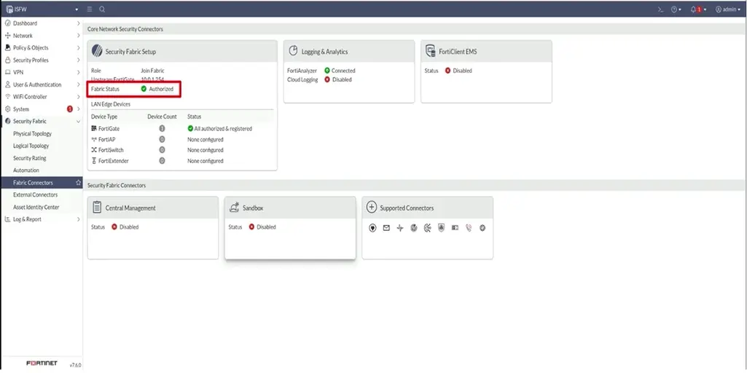
Task: Click the Supported Connectors plus icon
Action: pos(371,207)
